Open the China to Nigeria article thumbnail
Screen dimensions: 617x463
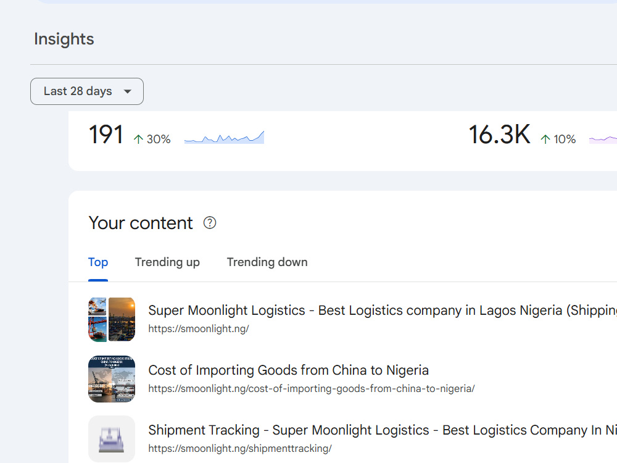coord(112,379)
